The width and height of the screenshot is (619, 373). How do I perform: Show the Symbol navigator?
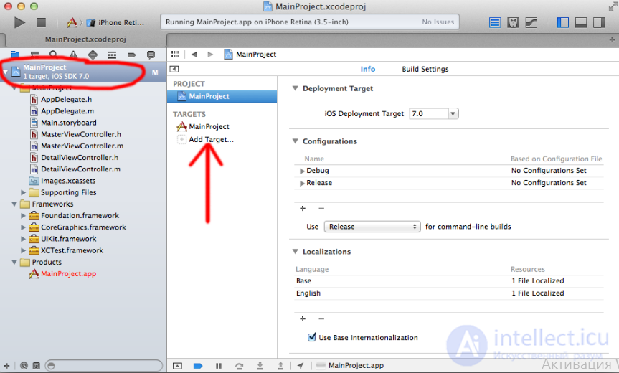pyautogui.click(x=34, y=55)
